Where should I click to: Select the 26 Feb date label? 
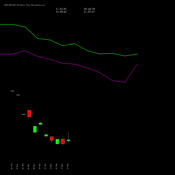point(12,167)
